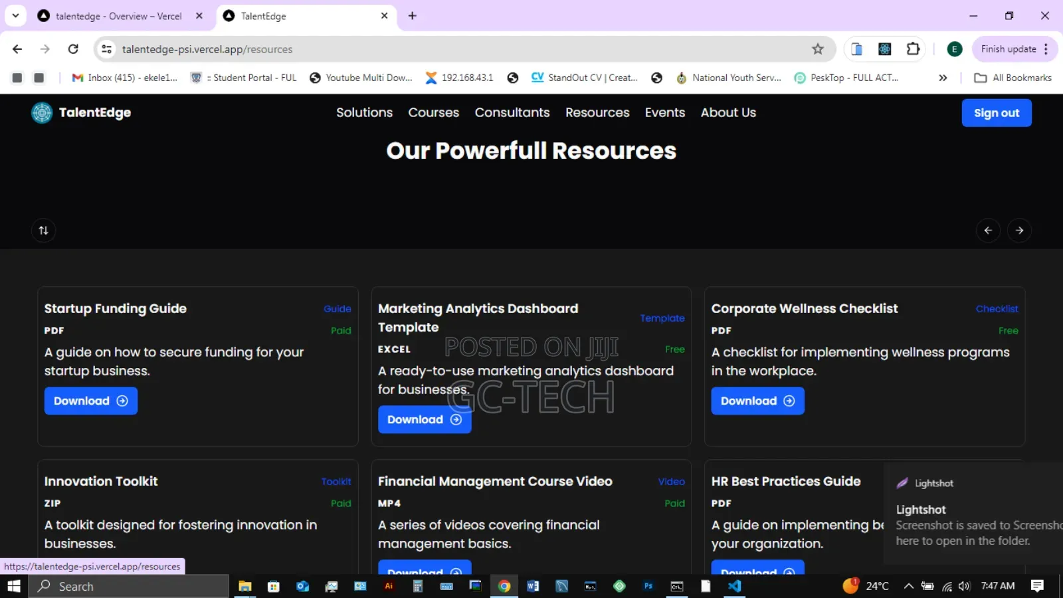Click the TalentEdge logo icon

(x=41, y=113)
